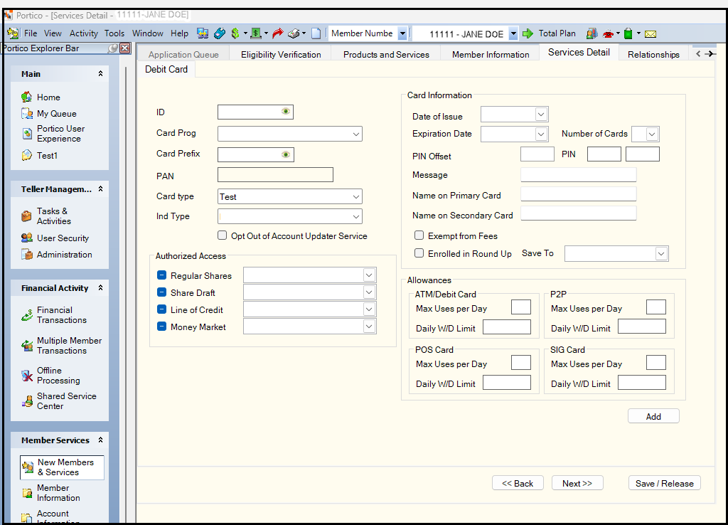Click the Save / Release button
728x525 pixels.
click(665, 483)
